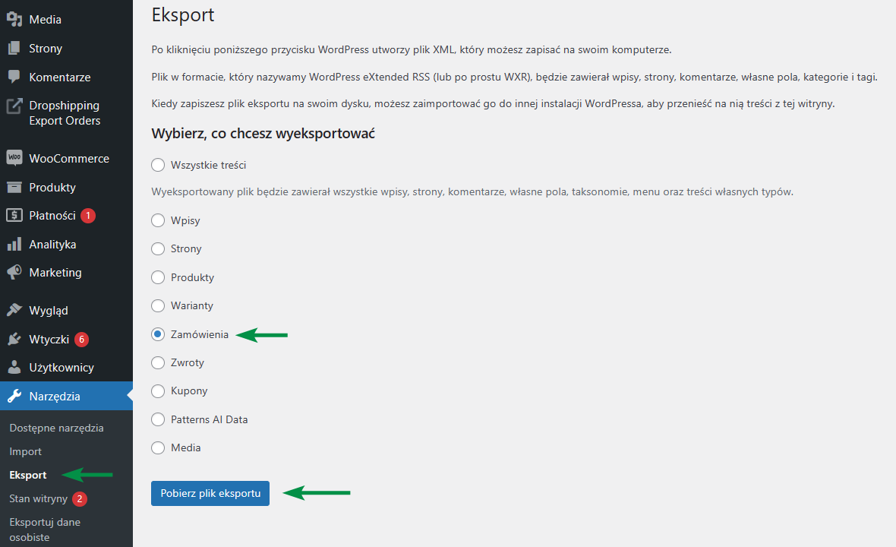Go to Komentarze menu label
This screenshot has width=896, height=547.
click(60, 77)
